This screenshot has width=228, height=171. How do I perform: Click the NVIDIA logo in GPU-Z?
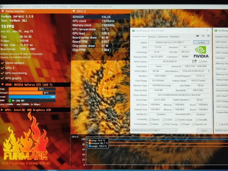click(x=201, y=52)
